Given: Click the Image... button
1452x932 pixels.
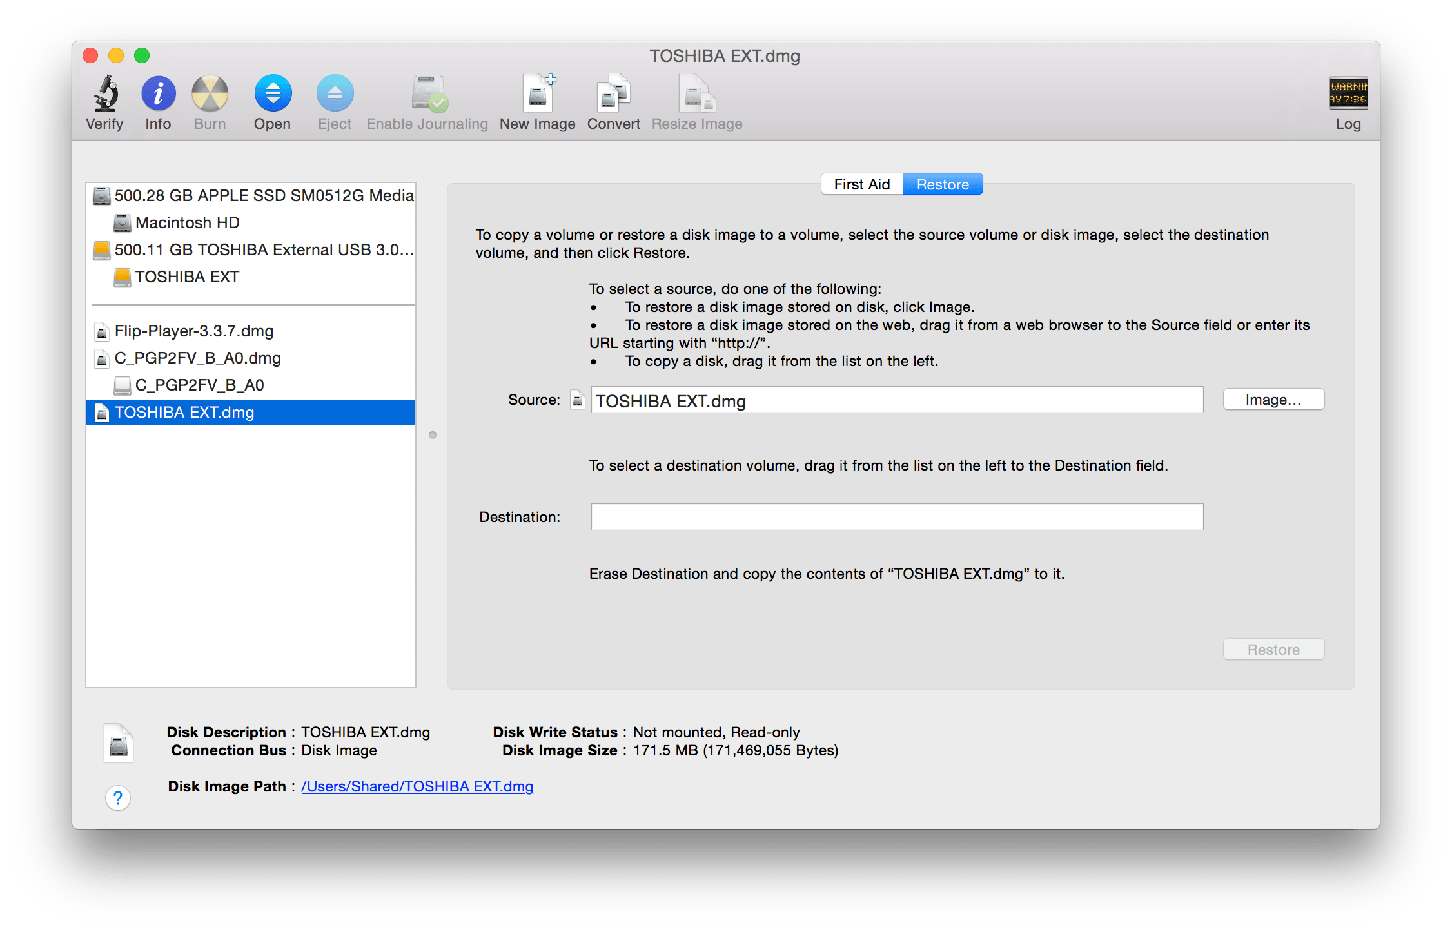Looking at the screenshot, I should pos(1273,399).
